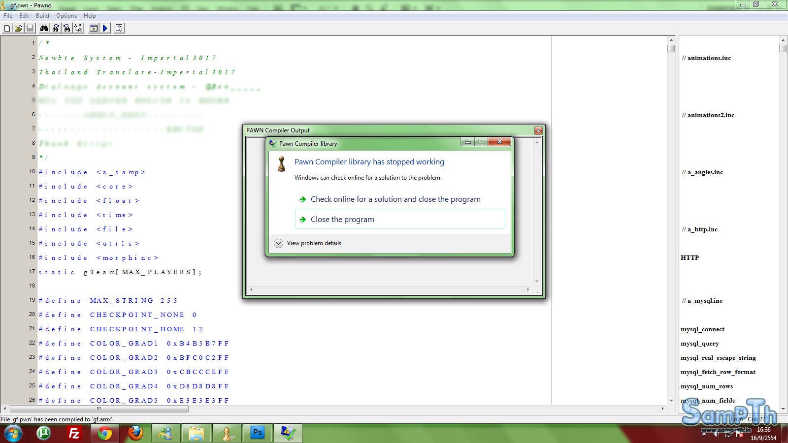The width and height of the screenshot is (788, 443).
Task: Select mysql_connect in the function list
Action: (x=703, y=329)
